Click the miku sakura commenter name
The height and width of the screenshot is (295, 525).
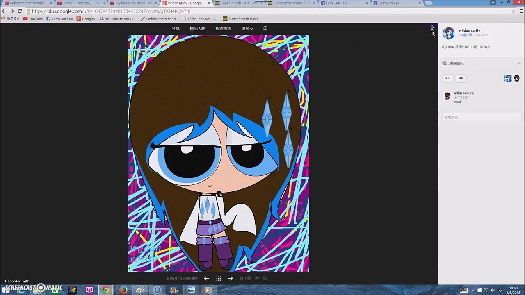coord(463,93)
